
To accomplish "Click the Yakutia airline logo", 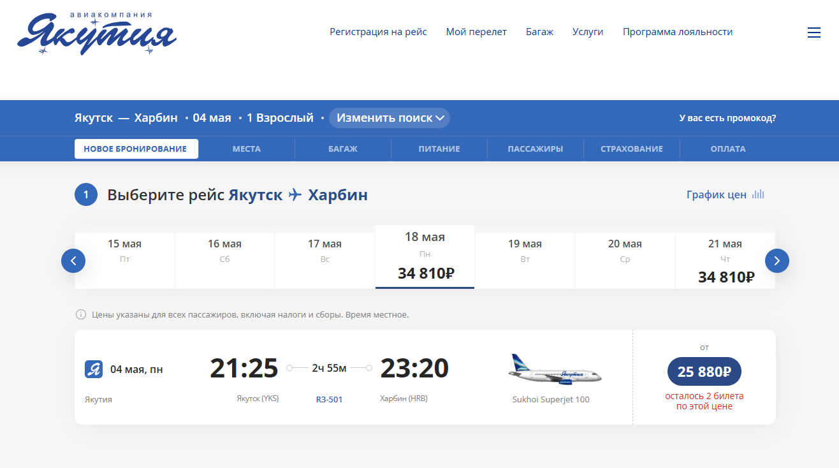I will point(96,33).
